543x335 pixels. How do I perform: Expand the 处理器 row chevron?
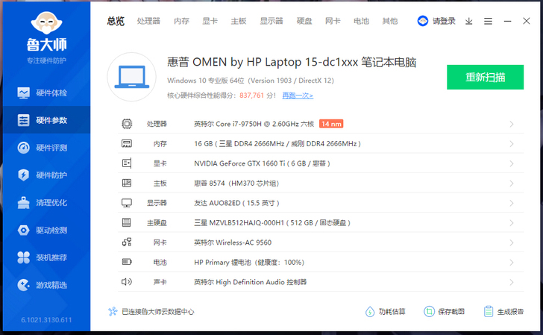(512, 124)
